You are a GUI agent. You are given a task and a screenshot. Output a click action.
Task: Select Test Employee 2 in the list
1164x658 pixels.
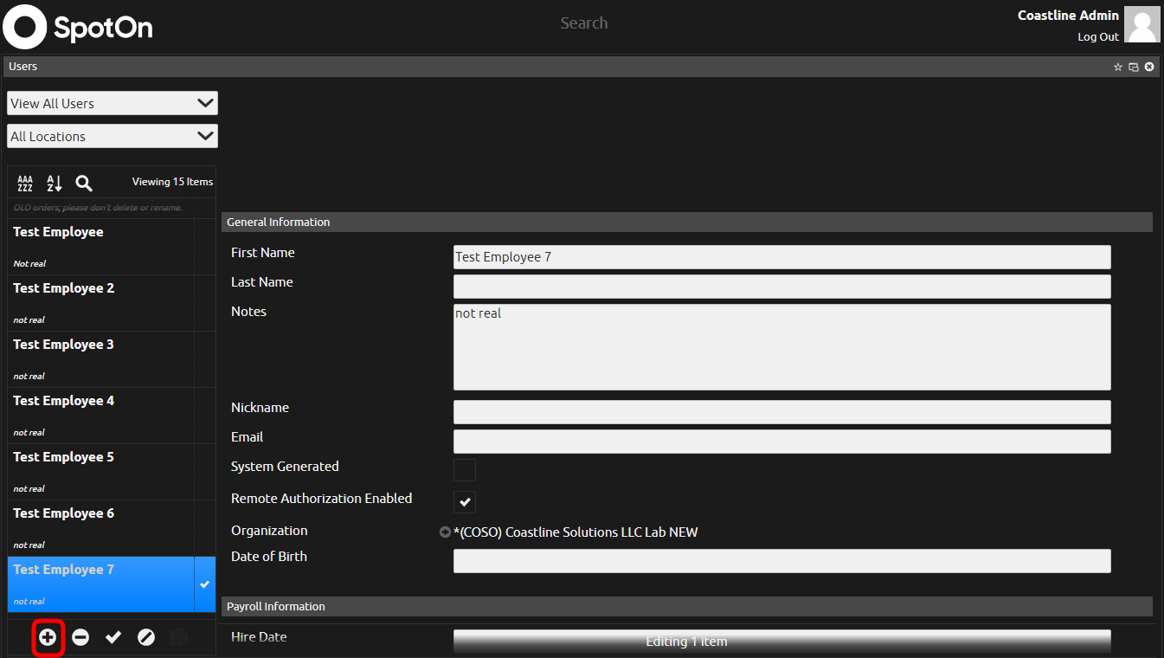coord(100,303)
